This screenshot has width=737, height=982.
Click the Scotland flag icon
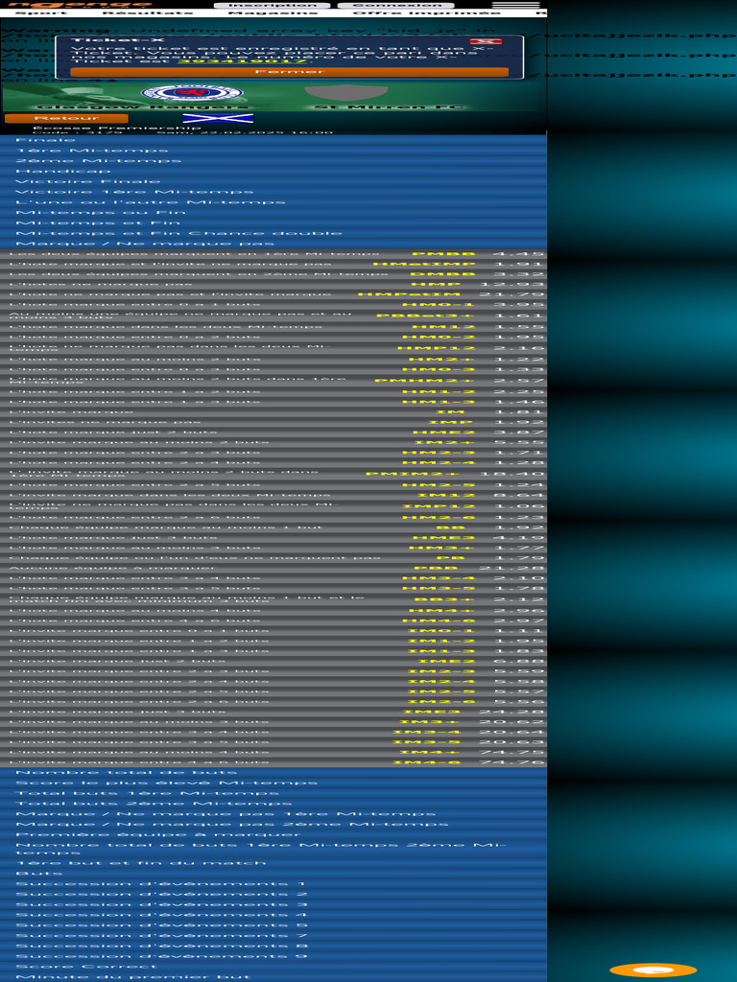point(218,118)
